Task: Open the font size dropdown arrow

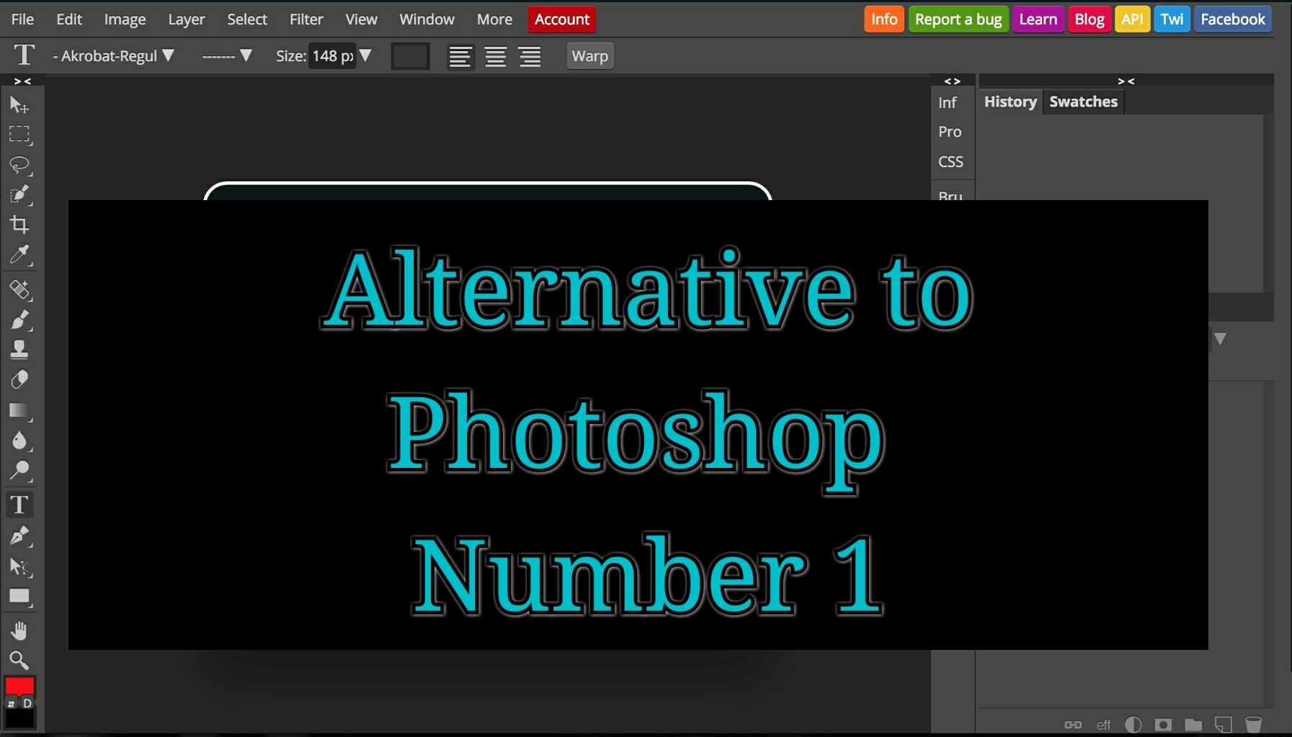Action: [365, 55]
